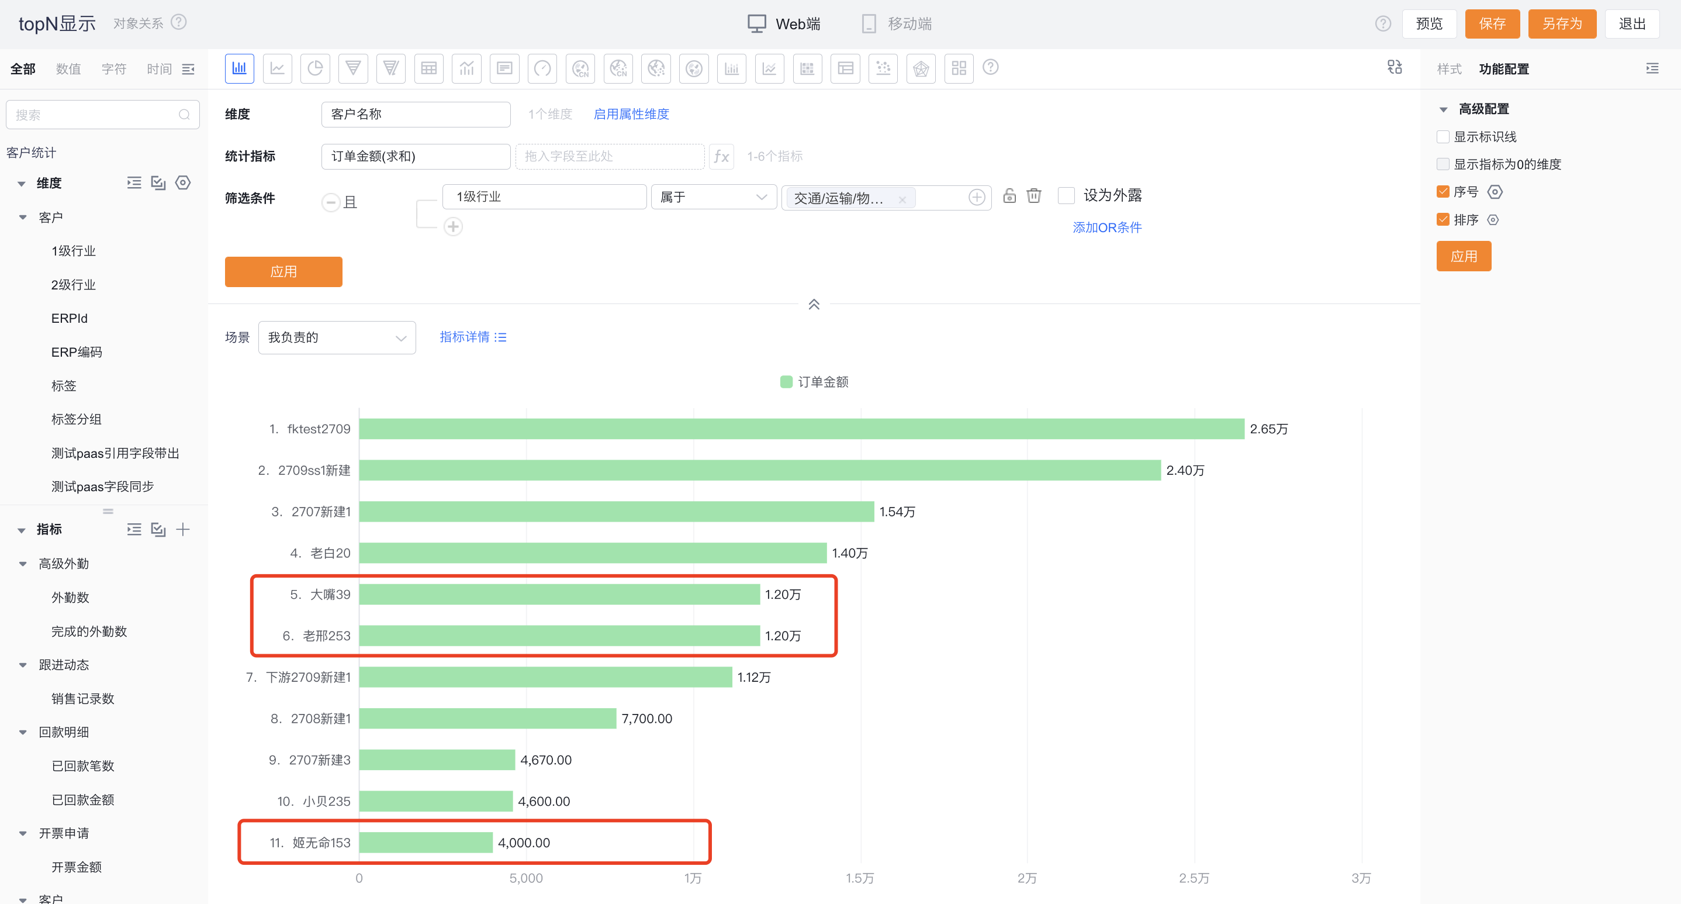1681x904 pixels.
Task: Open the 场景 dropdown showing 我负责的
Action: click(337, 337)
